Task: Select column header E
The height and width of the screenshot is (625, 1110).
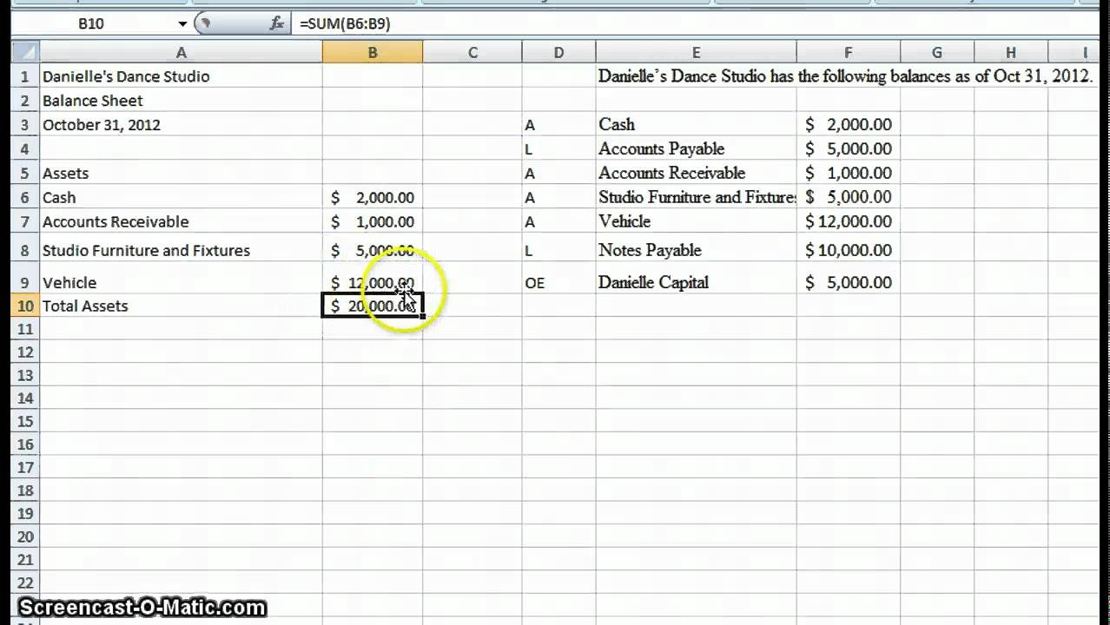Action: pos(695,52)
